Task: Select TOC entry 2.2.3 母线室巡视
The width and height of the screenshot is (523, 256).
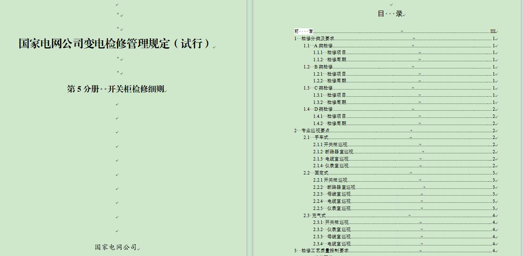Action: [404, 194]
